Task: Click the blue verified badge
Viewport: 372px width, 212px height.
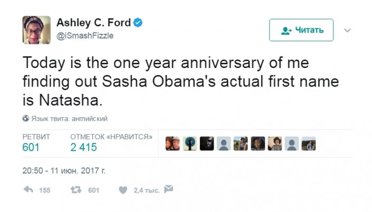Action: tap(138, 23)
